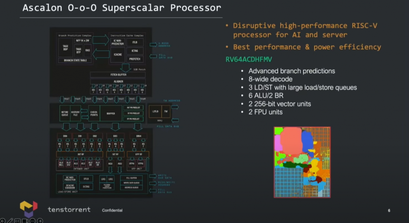Click the ICACHE block in diagram
Viewport: 409px width, 223px height.
(x=117, y=55)
